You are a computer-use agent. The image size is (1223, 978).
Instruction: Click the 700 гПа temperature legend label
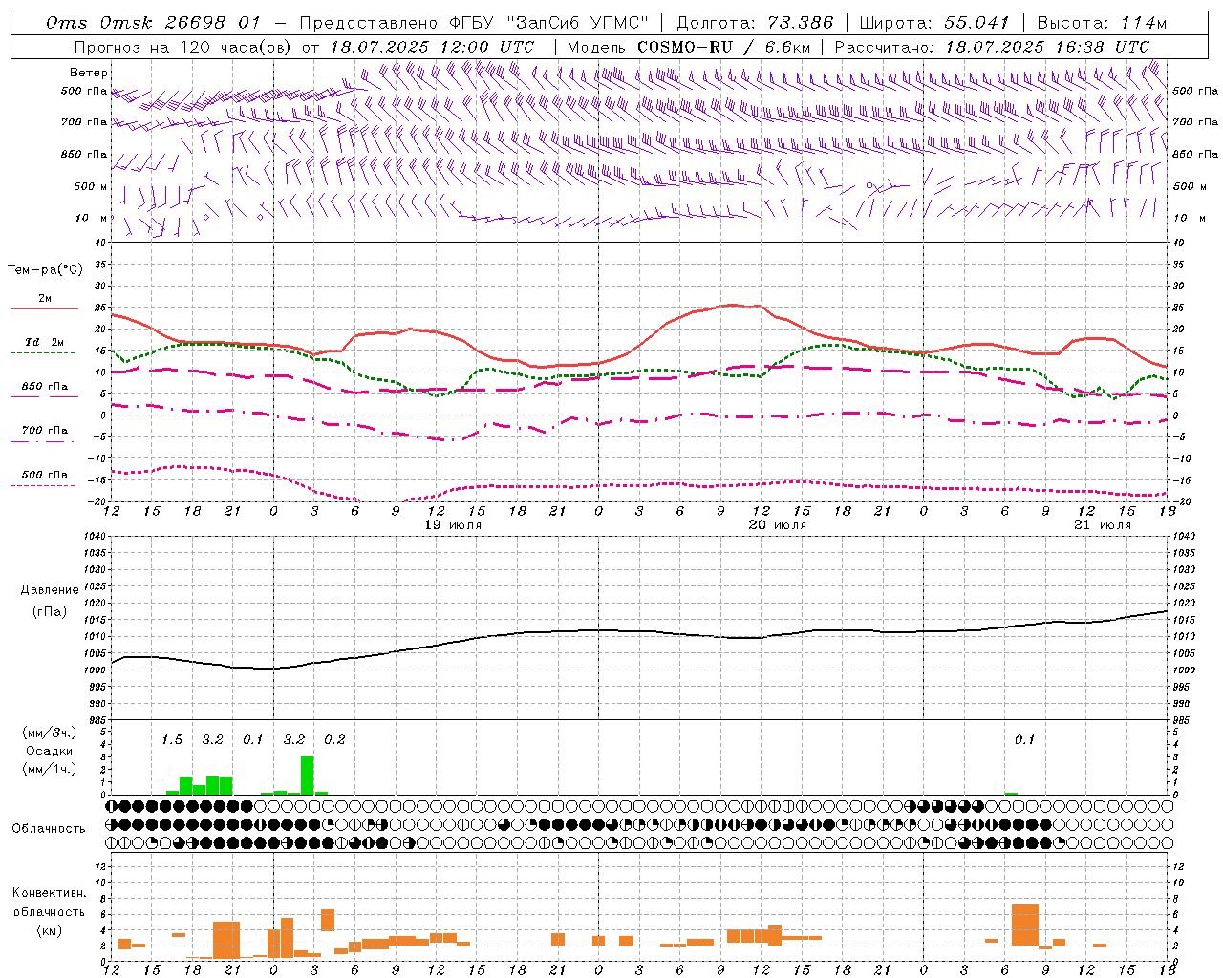pyautogui.click(x=45, y=430)
